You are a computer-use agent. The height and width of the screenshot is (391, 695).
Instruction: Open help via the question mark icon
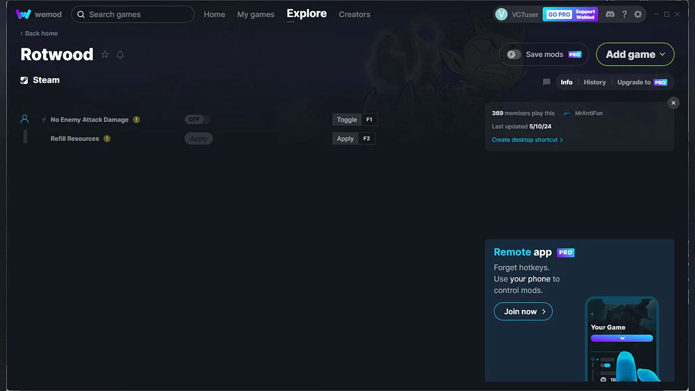[624, 14]
